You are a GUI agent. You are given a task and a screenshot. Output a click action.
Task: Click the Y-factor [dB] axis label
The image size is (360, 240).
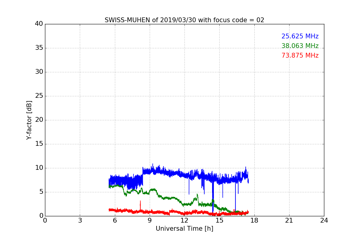click(x=29, y=120)
